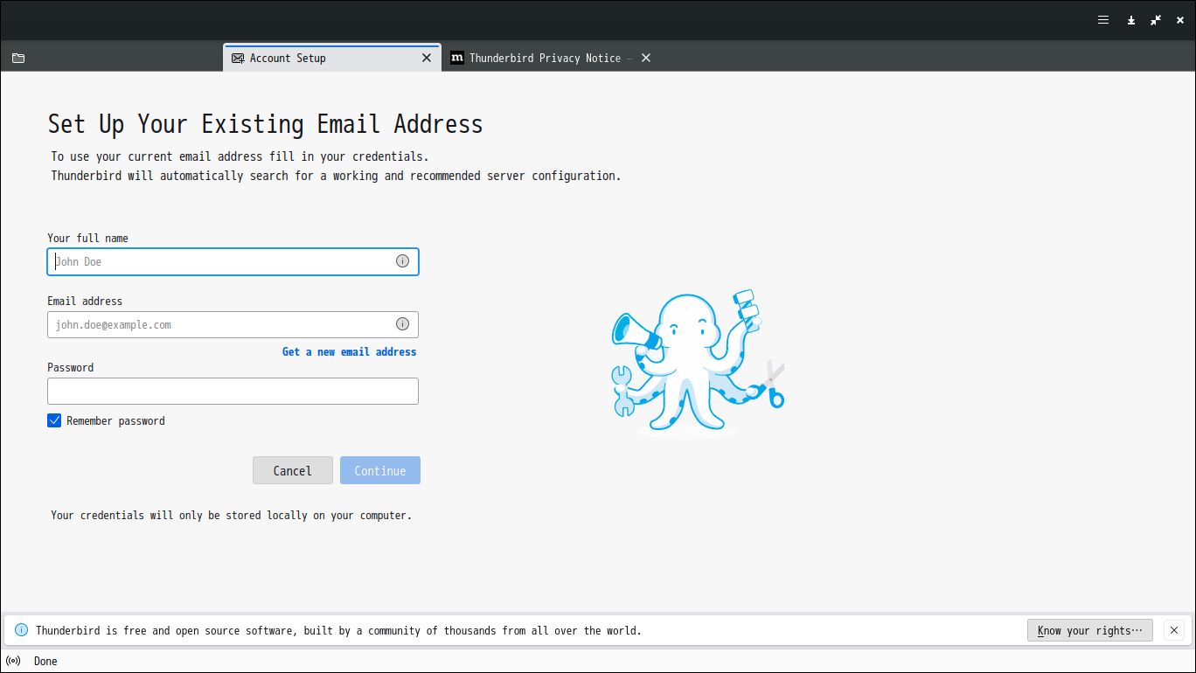Focus the Your full name field

233,261
